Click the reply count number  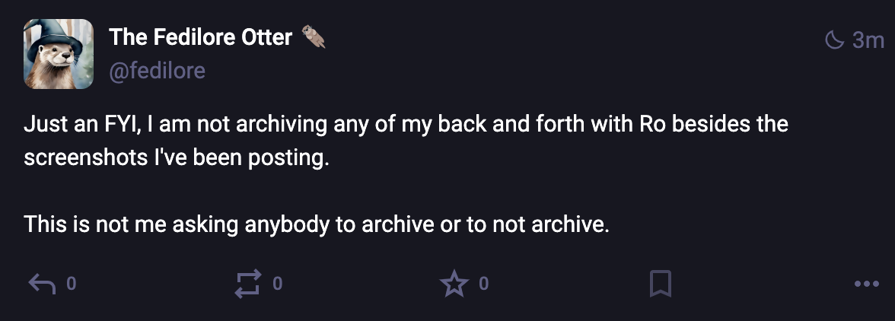71,284
